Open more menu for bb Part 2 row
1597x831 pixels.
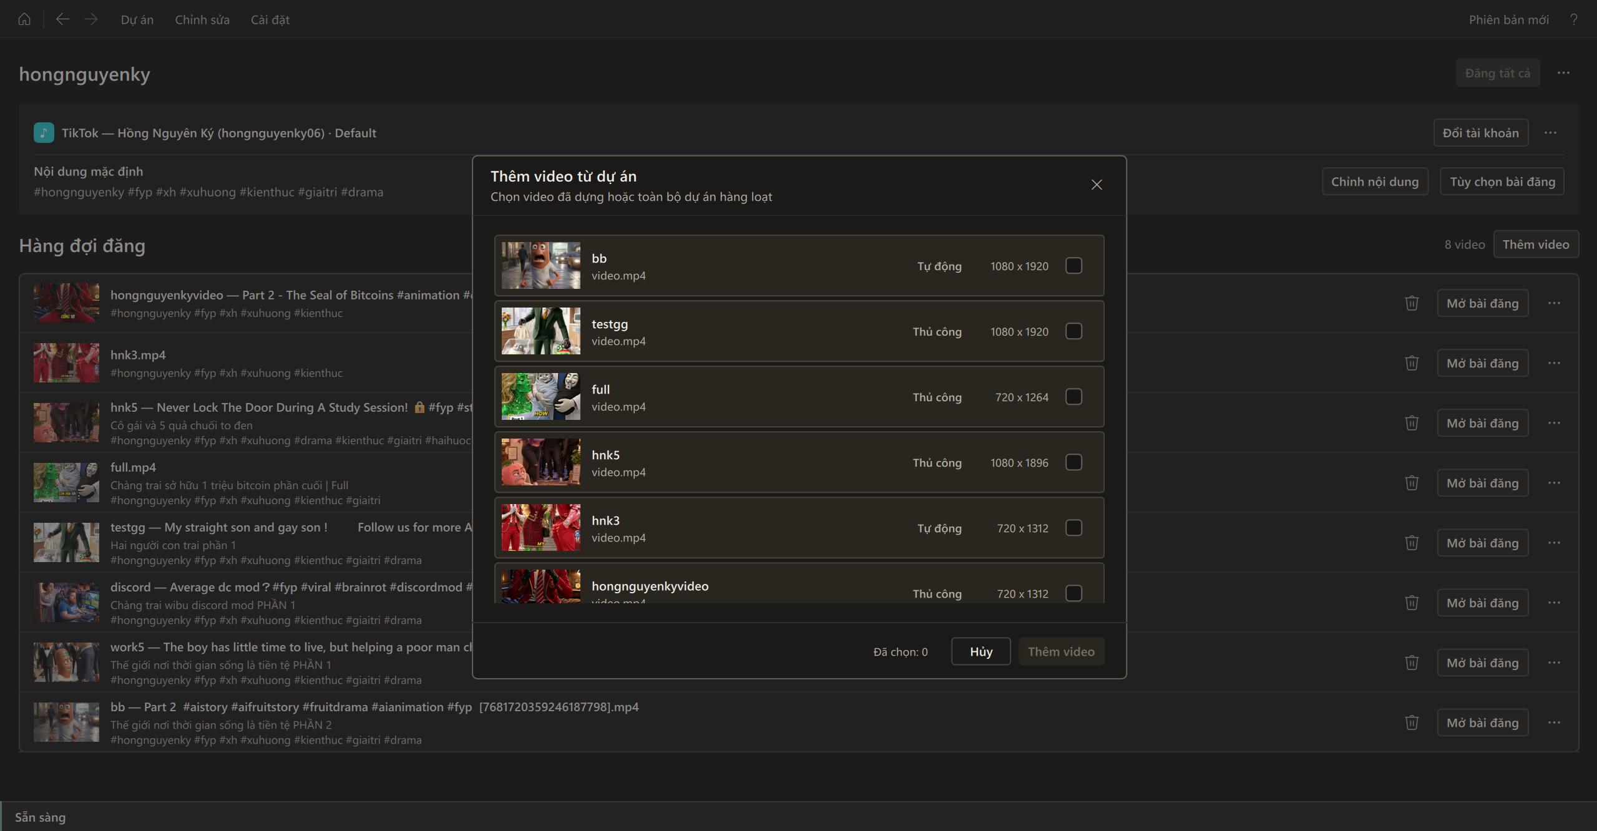click(x=1554, y=722)
